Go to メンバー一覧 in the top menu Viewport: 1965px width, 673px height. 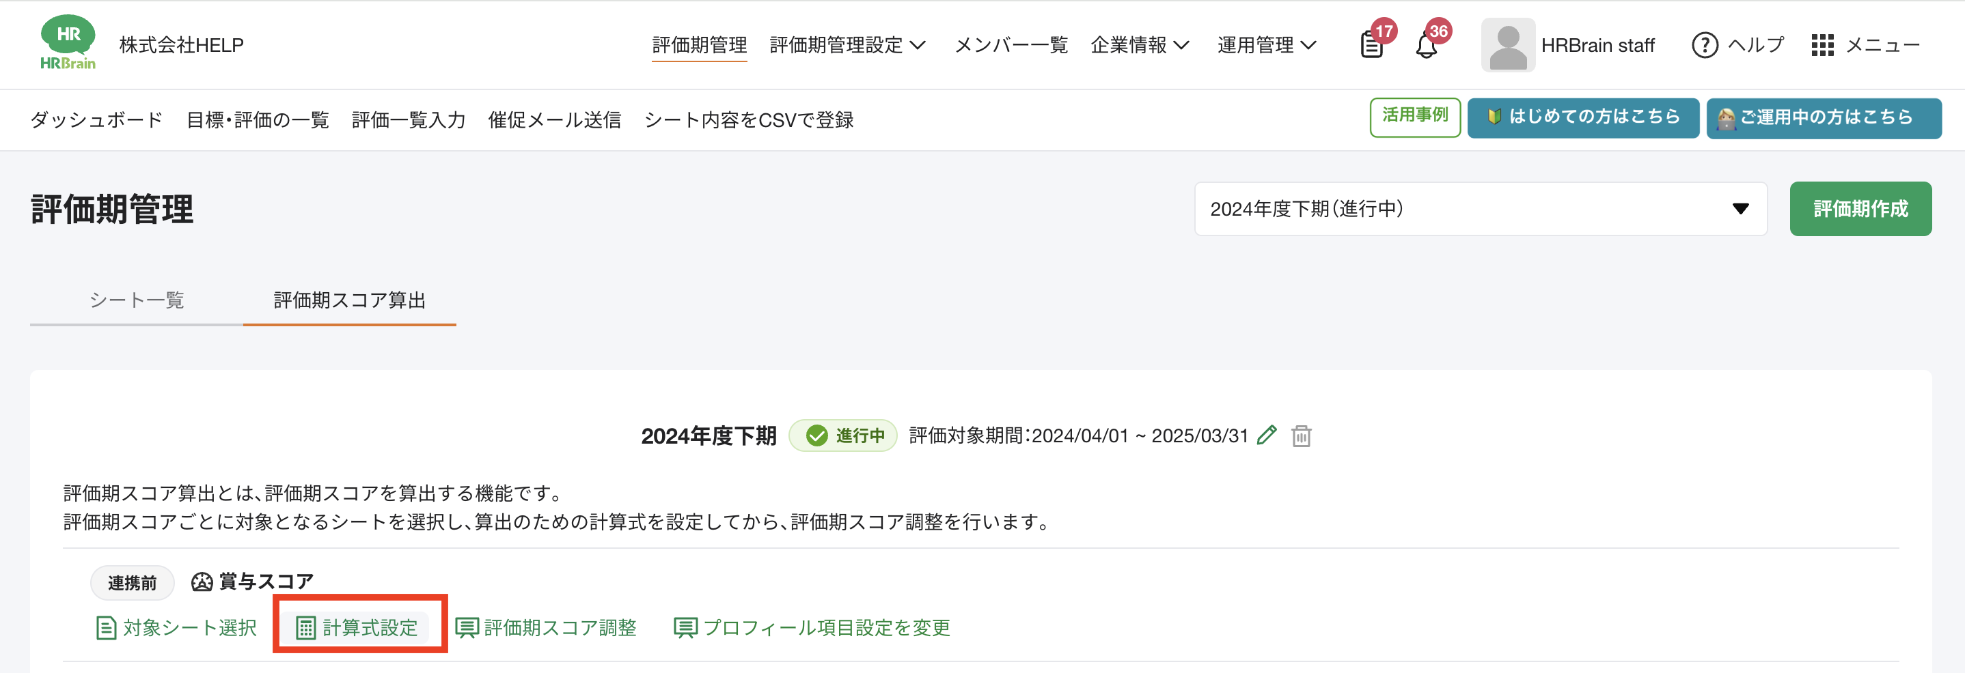pyautogui.click(x=1011, y=45)
